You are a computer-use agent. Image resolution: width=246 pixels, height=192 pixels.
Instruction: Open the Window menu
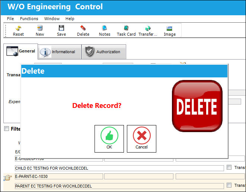[x=52, y=19]
